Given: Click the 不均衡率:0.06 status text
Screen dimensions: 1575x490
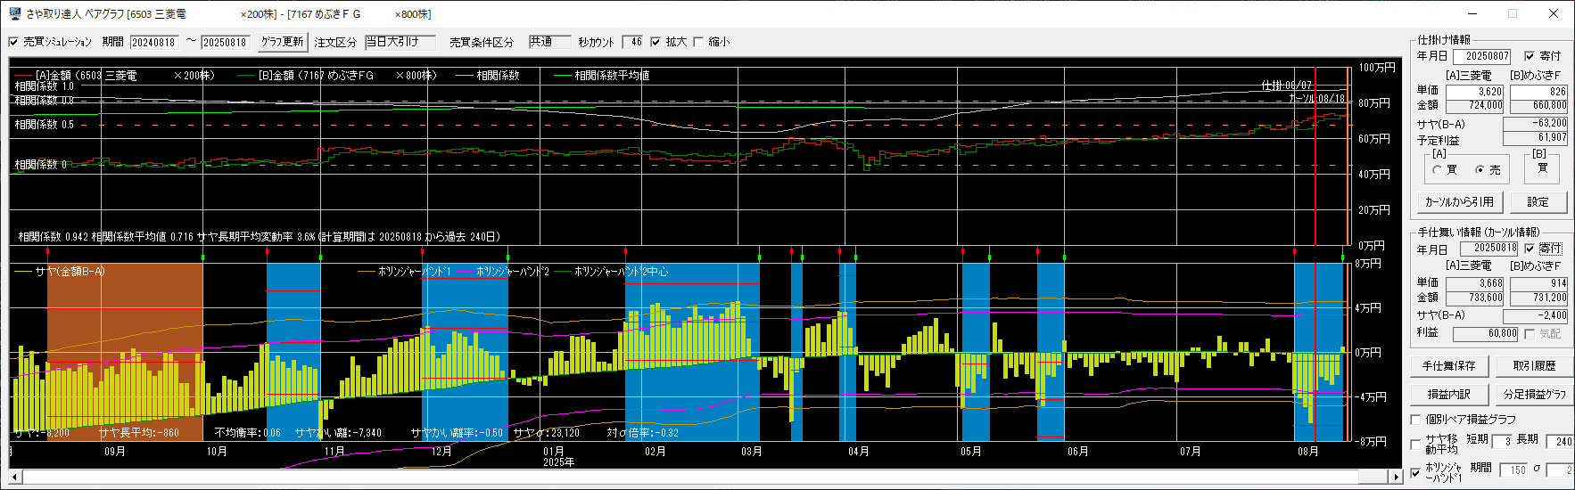Looking at the screenshot, I should click(x=247, y=433).
